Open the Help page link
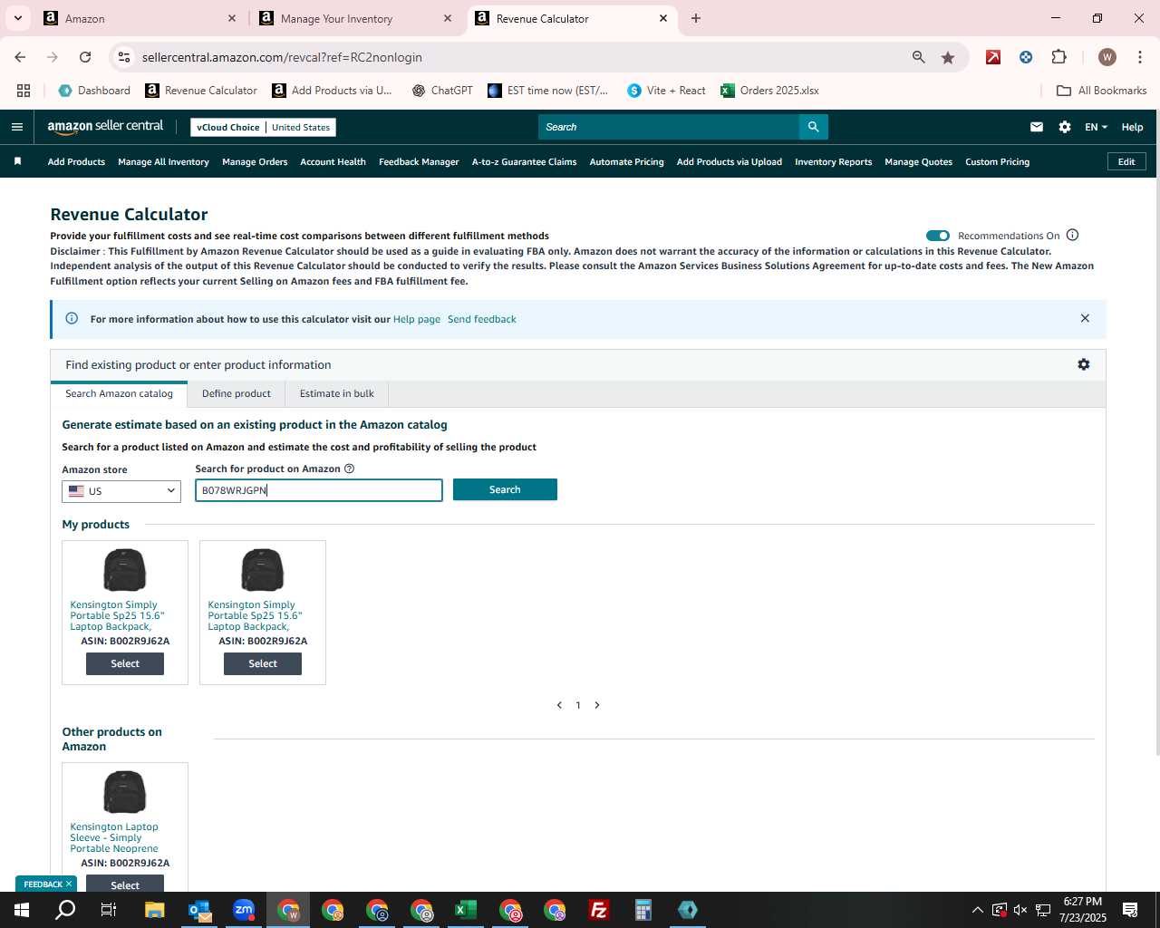The image size is (1160, 928). (417, 319)
